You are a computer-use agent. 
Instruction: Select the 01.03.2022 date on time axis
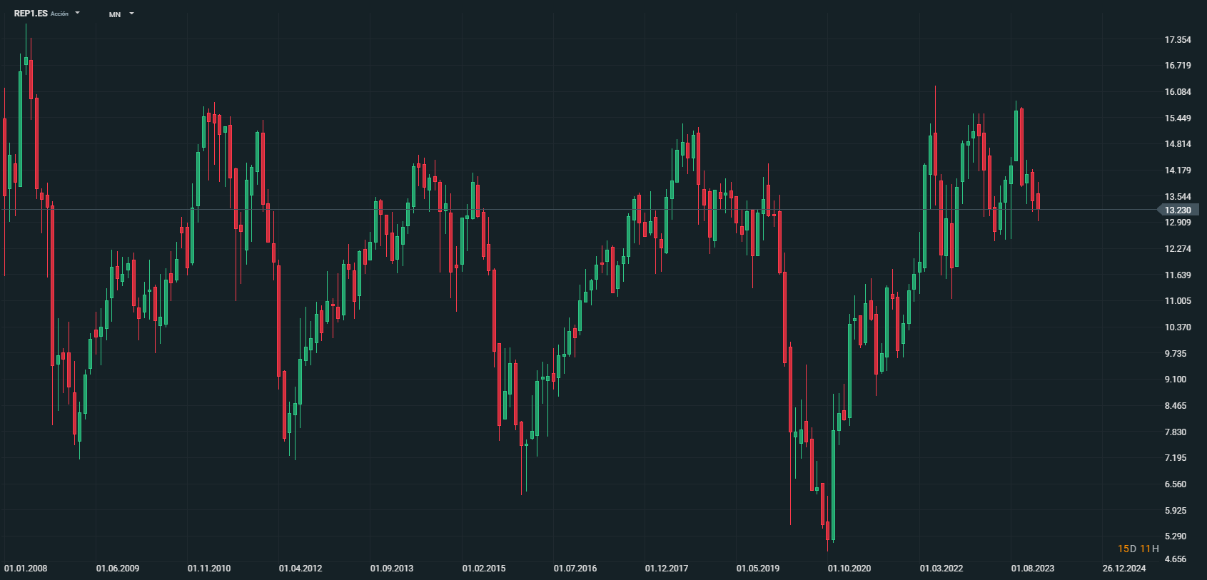coord(941,569)
